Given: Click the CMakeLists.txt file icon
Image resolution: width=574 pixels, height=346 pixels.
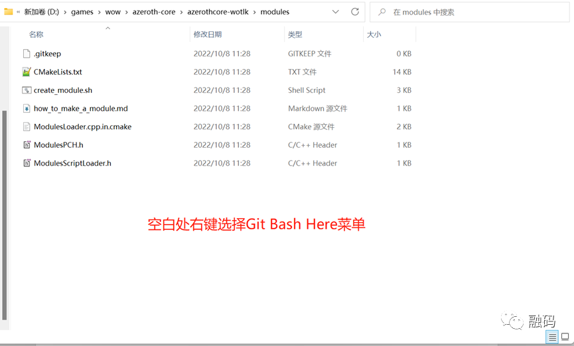Looking at the screenshot, I should coord(27,72).
